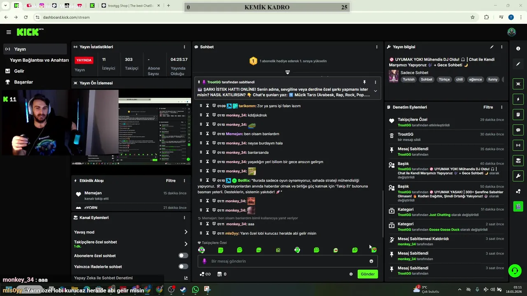Click the Memejan follower event row

pyautogui.click(x=131, y=196)
